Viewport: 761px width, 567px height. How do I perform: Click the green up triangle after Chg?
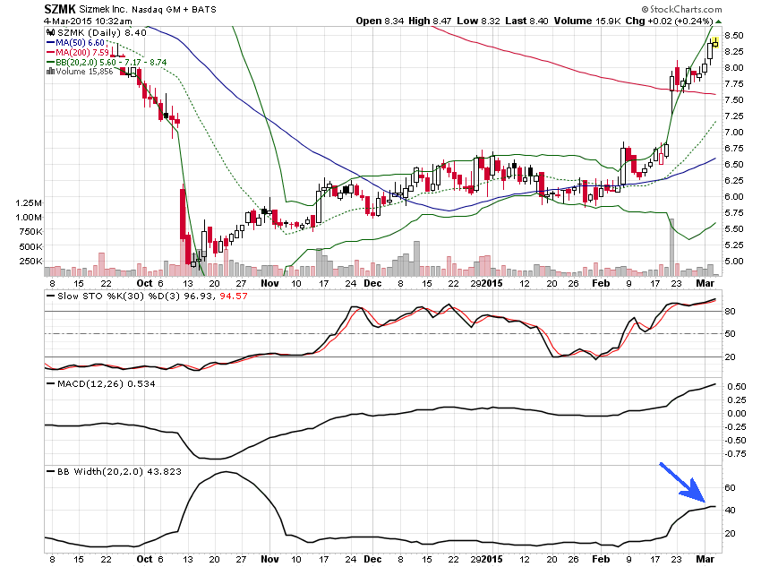[718, 21]
